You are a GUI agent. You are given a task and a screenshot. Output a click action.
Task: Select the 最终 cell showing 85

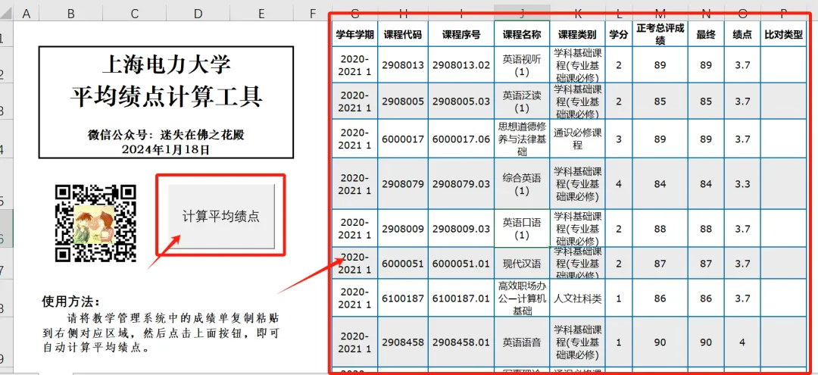pos(706,102)
